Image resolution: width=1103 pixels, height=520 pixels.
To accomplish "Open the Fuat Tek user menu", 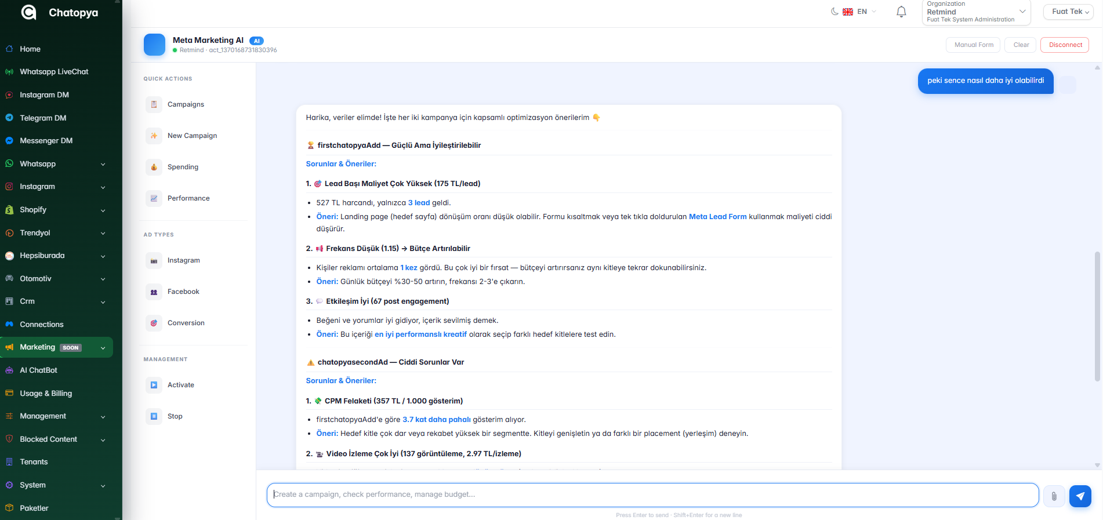I will click(x=1068, y=12).
